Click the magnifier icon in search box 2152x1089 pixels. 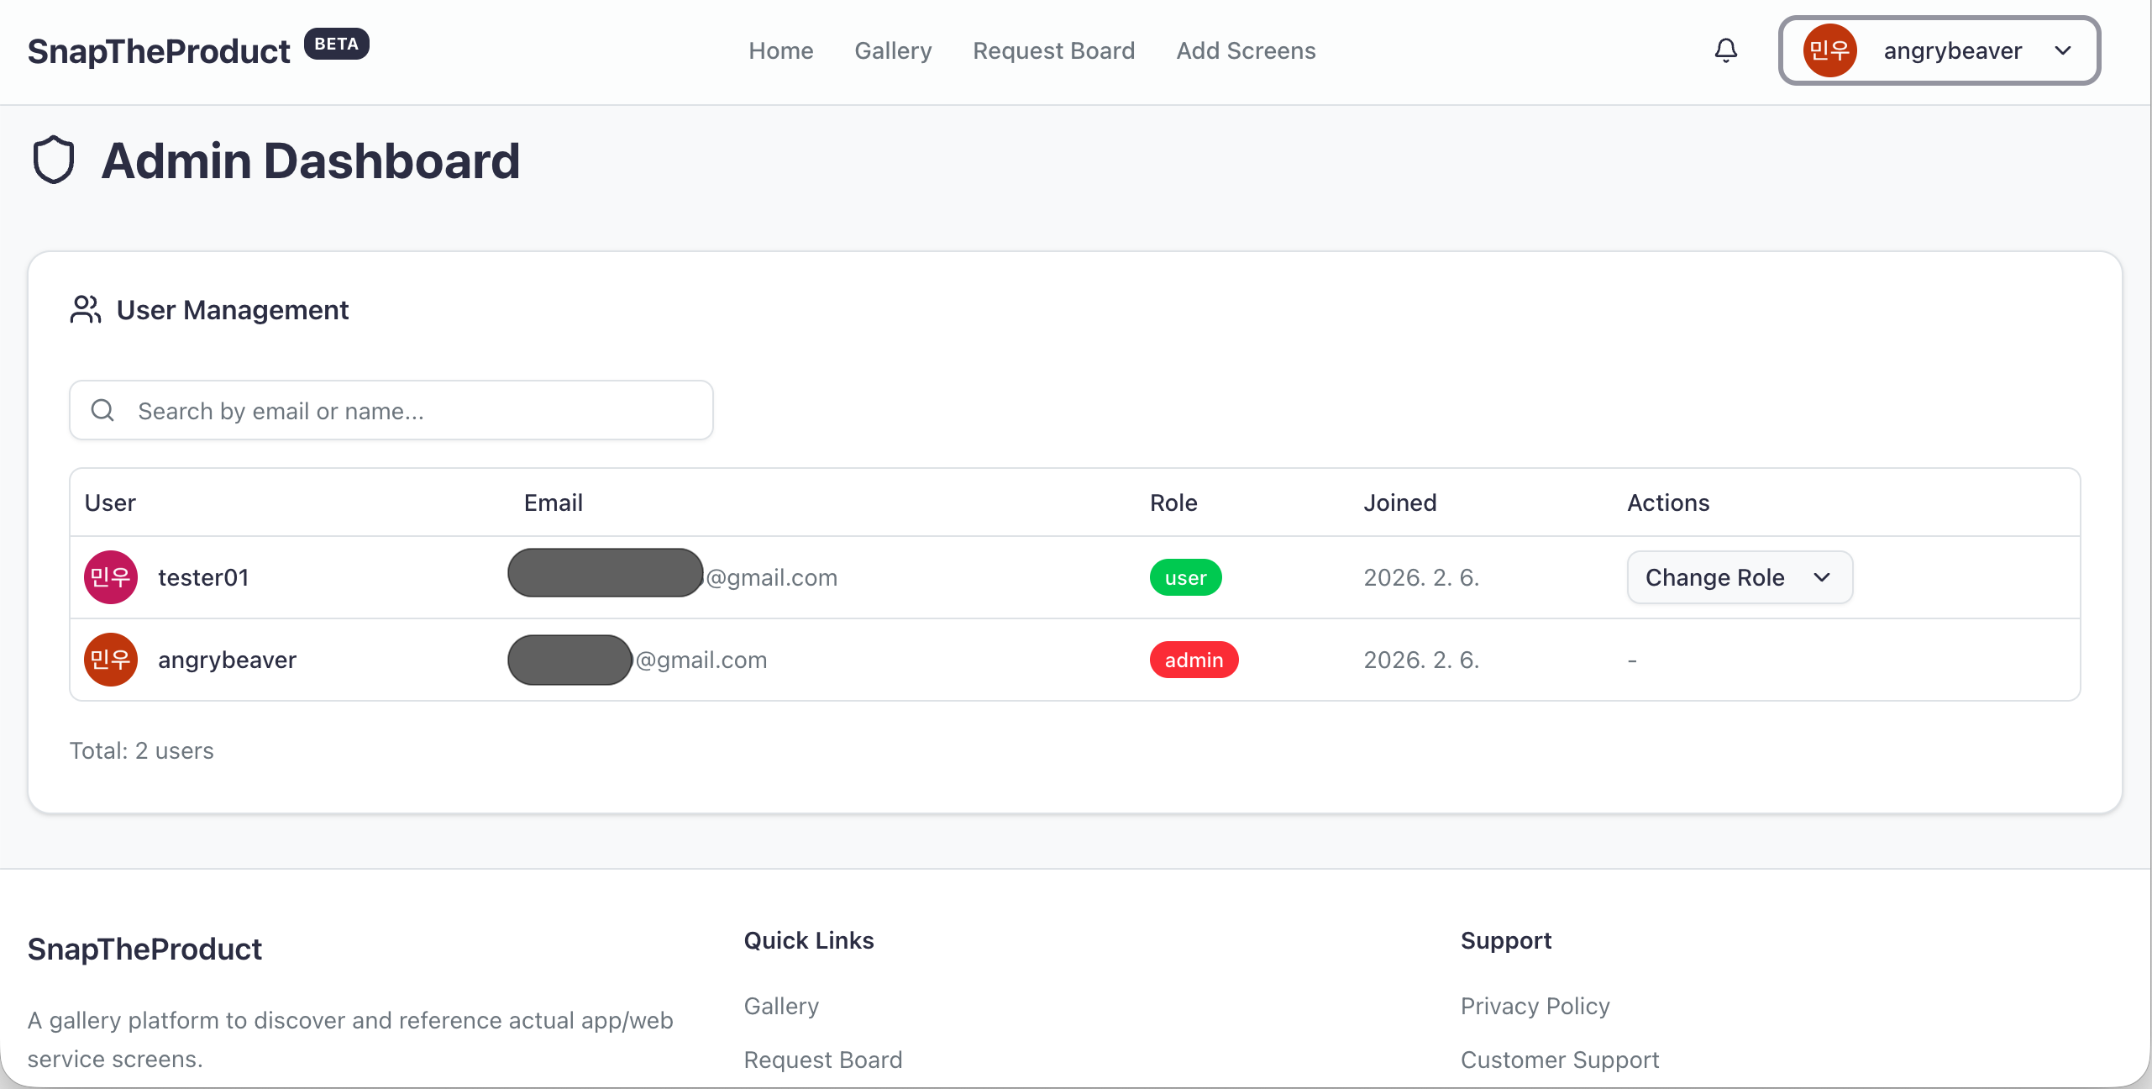[102, 410]
